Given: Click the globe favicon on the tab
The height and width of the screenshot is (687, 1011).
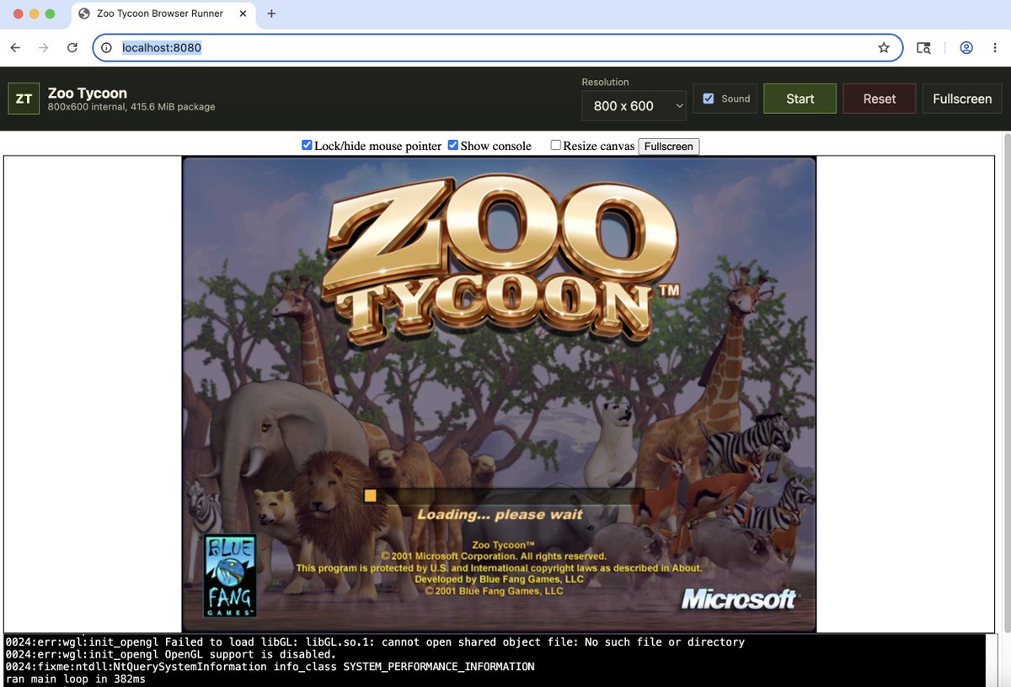Looking at the screenshot, I should coord(84,13).
